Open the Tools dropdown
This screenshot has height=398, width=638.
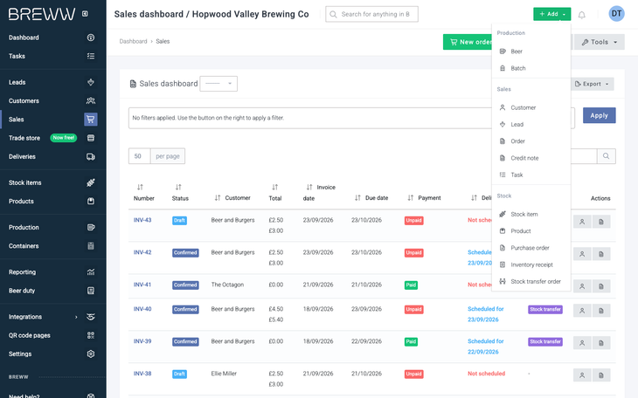click(600, 42)
